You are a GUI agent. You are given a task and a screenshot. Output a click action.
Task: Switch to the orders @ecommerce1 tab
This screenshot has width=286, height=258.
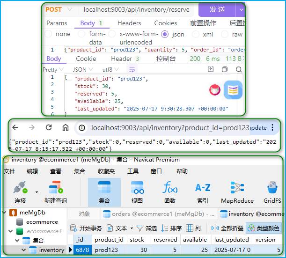[x=159, y=214]
